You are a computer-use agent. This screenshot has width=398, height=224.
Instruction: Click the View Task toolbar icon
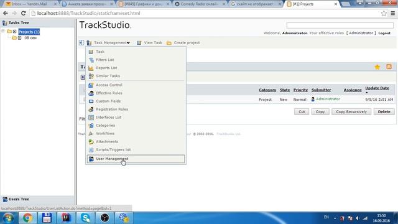coord(139,43)
